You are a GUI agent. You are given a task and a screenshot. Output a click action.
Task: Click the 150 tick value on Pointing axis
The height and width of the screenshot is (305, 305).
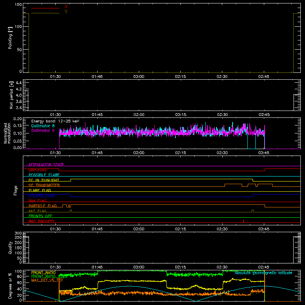pyautogui.click(x=18, y=5)
